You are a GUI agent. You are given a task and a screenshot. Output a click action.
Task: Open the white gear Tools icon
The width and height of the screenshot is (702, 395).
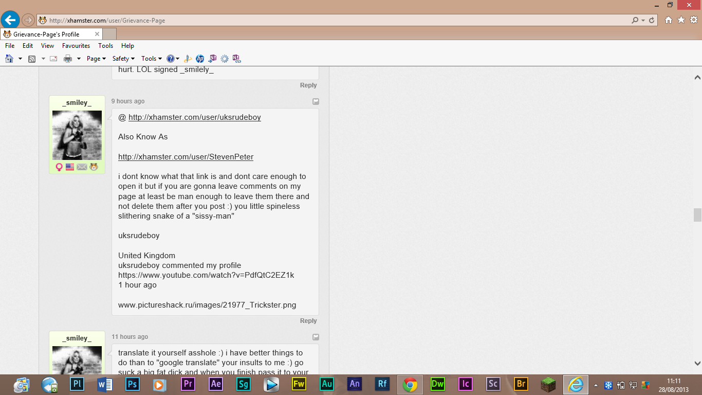point(693,20)
